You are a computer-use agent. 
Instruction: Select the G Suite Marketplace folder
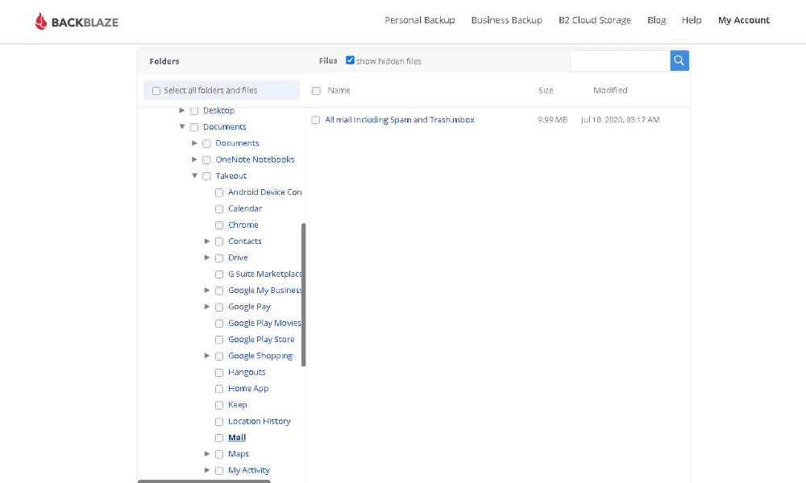[x=264, y=274]
